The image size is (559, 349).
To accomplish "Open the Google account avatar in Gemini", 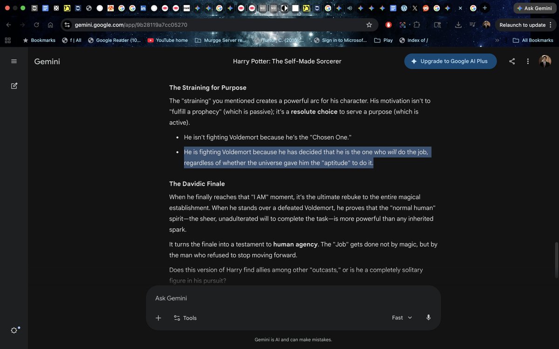I will 545,61.
